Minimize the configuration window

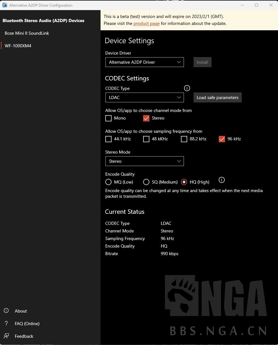pos(242,5)
